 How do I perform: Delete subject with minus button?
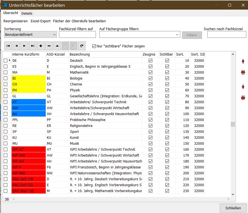[x=49, y=46]
